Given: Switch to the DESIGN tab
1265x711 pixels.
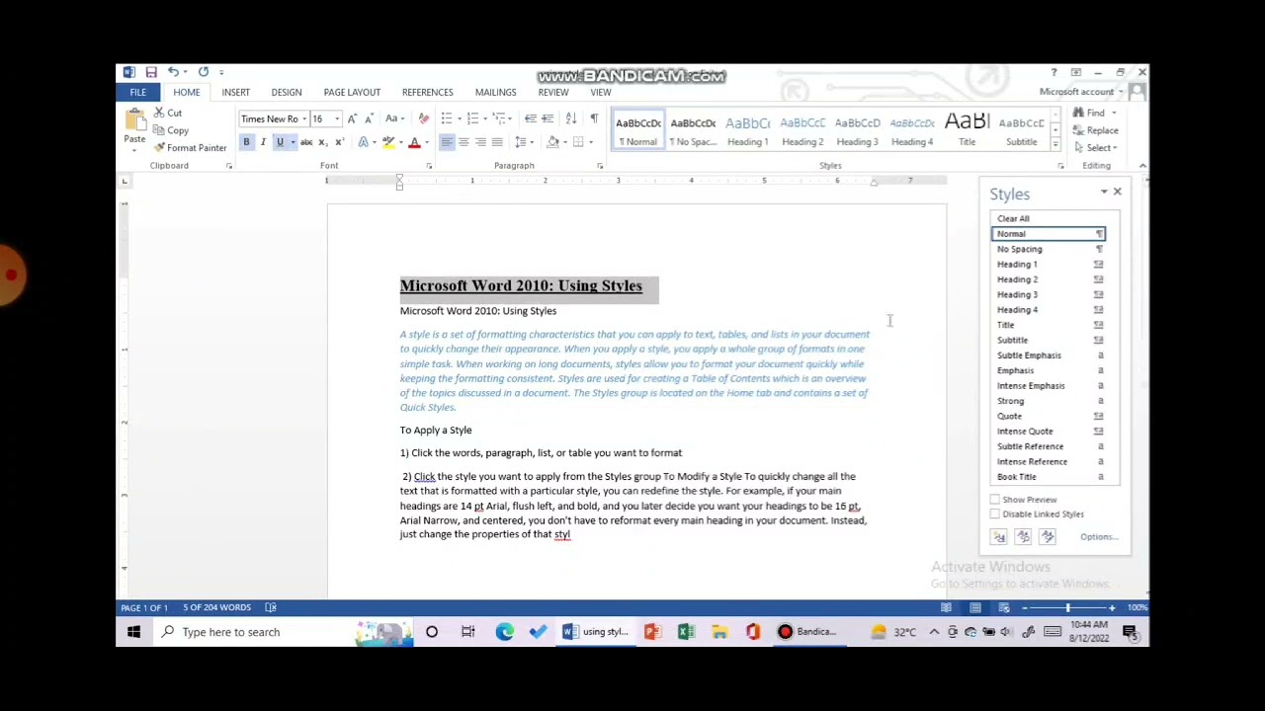Looking at the screenshot, I should pos(287,93).
